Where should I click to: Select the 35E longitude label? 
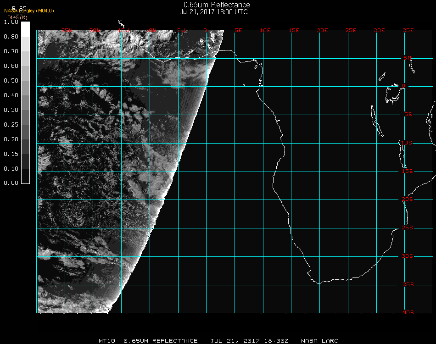[408, 30]
